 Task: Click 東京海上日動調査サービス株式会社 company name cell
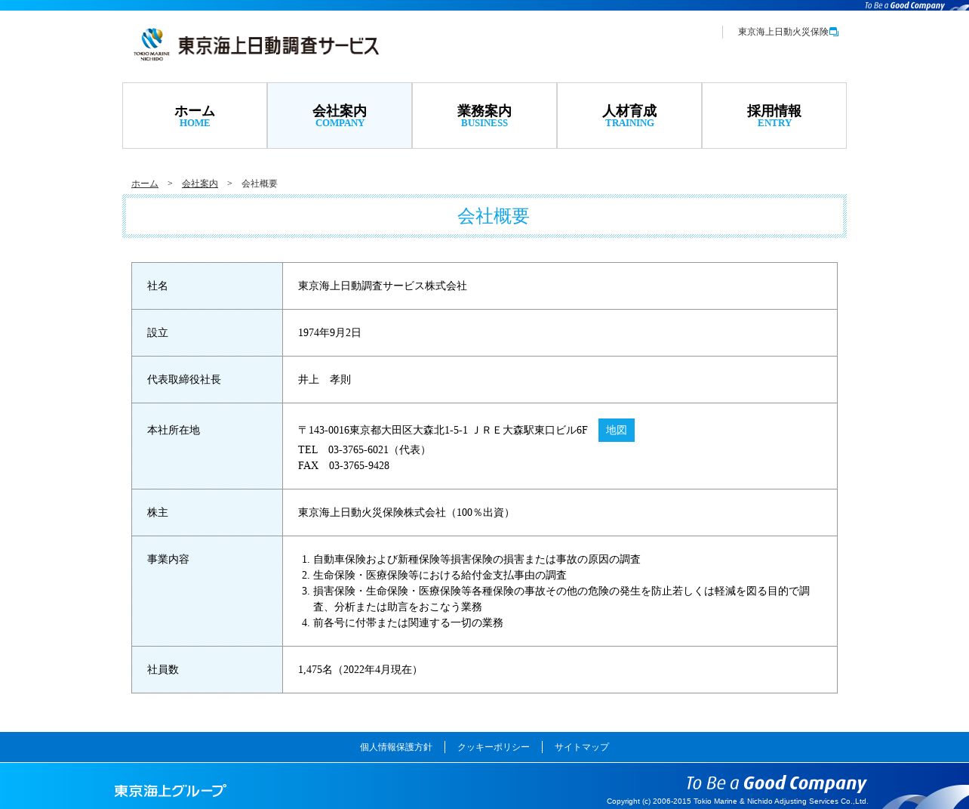click(383, 286)
